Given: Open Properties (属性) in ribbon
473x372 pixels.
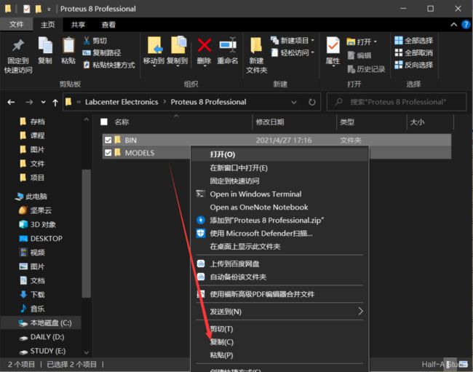Looking at the screenshot, I should coord(333,51).
